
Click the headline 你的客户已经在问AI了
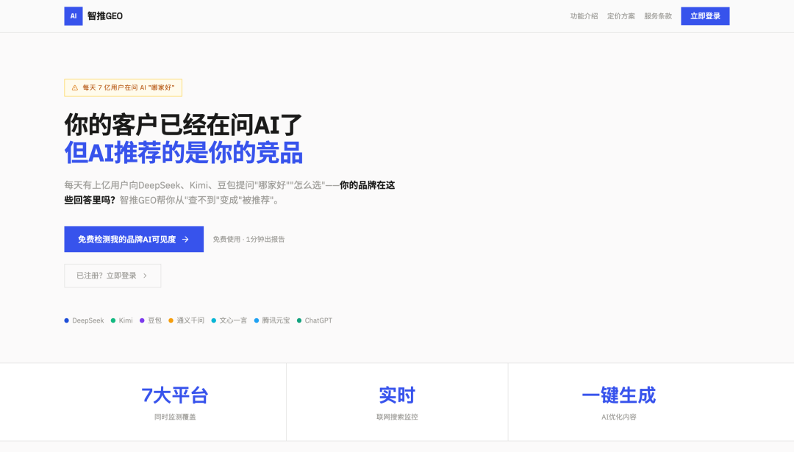pos(183,124)
